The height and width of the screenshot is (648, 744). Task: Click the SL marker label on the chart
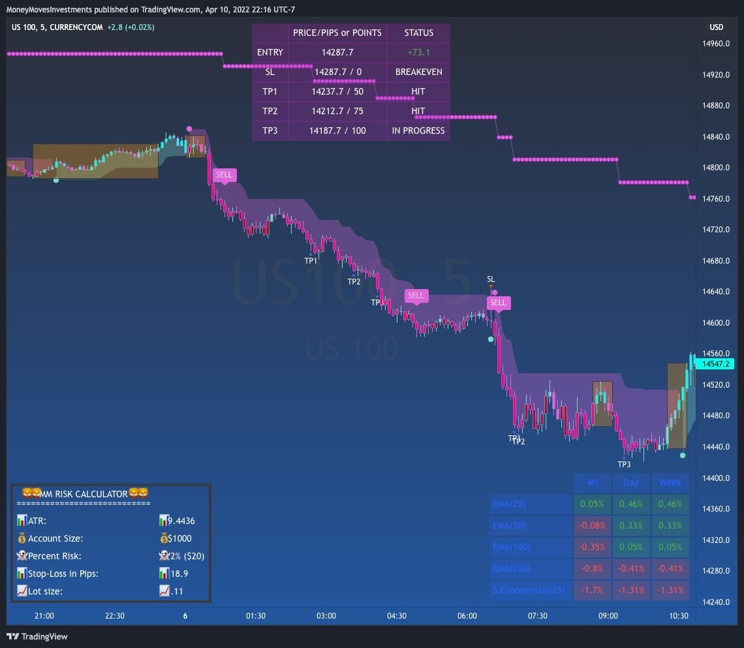491,279
